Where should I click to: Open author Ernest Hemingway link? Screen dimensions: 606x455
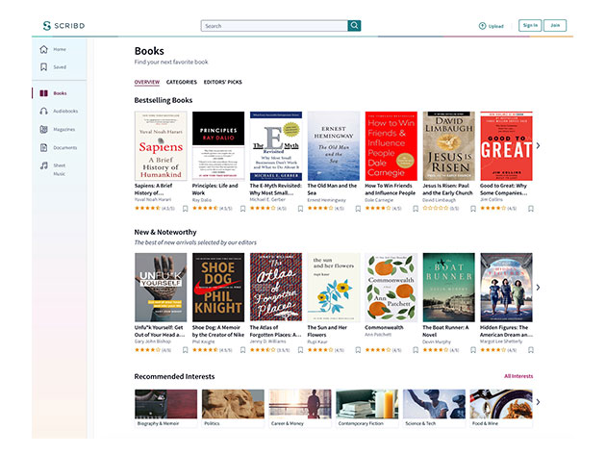click(326, 200)
